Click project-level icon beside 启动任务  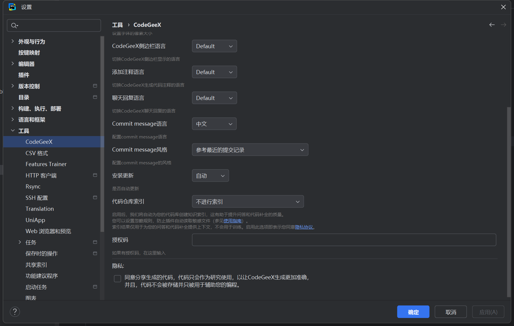click(x=95, y=287)
